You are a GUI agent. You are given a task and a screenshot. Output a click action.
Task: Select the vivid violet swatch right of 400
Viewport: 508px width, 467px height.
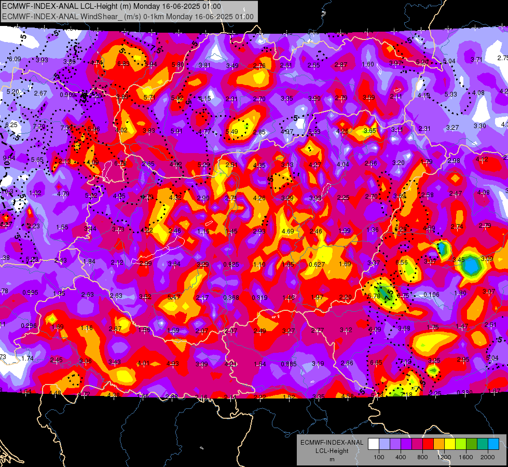[406, 444]
